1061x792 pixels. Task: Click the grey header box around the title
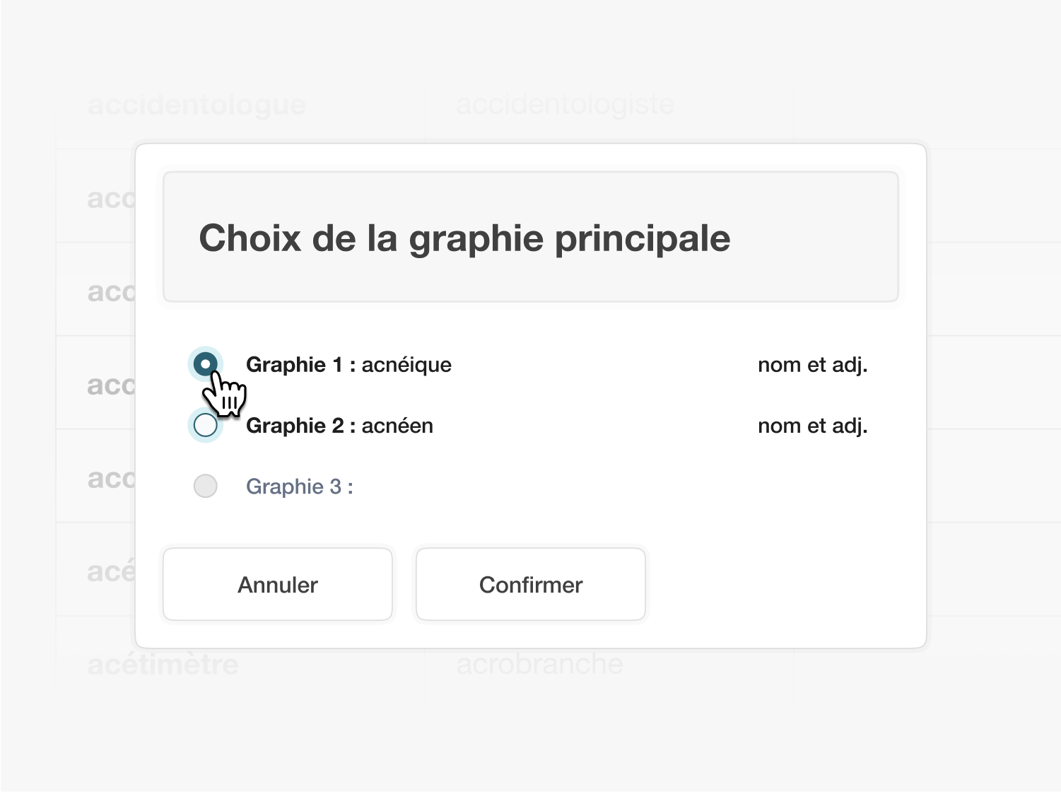click(x=531, y=237)
